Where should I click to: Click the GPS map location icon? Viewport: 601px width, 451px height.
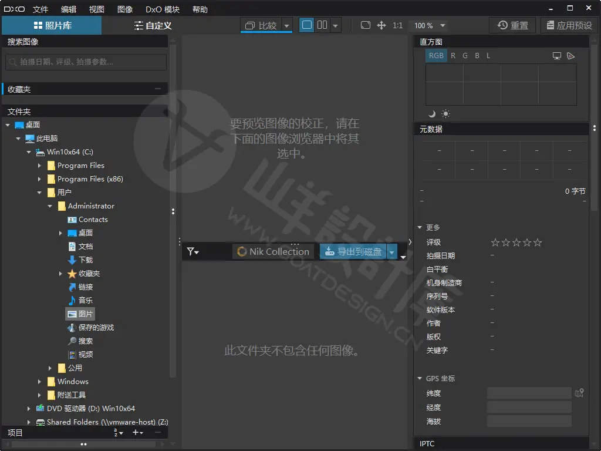(579, 393)
